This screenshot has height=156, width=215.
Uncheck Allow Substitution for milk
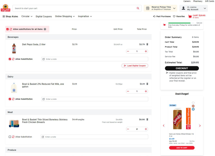[x=10, y=99]
